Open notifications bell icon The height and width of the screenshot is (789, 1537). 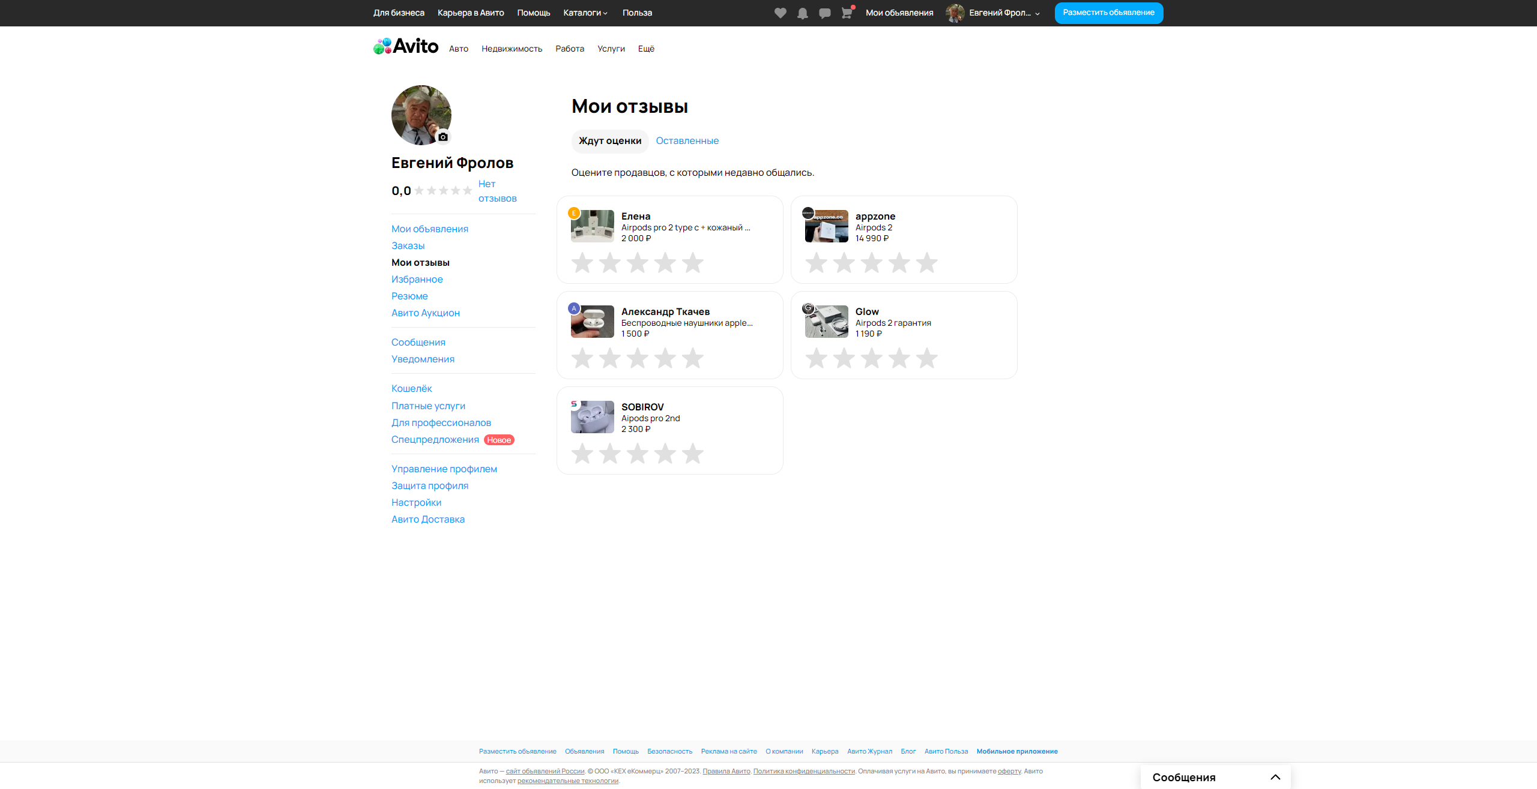coord(802,13)
